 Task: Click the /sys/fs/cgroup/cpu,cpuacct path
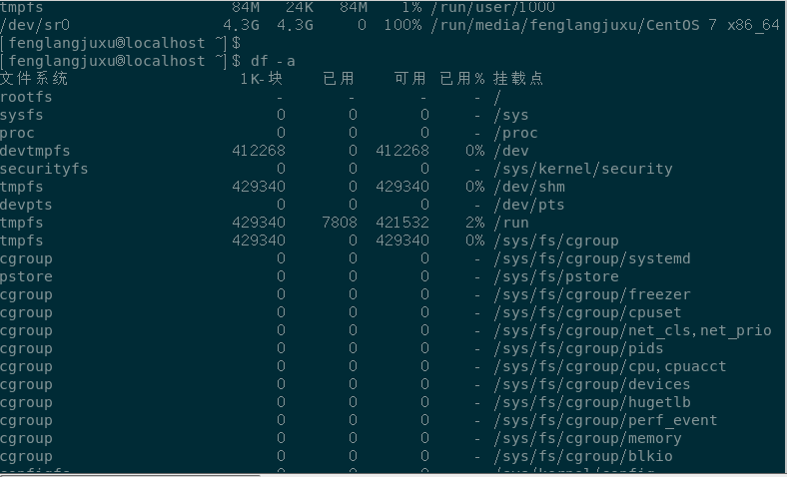click(610, 366)
